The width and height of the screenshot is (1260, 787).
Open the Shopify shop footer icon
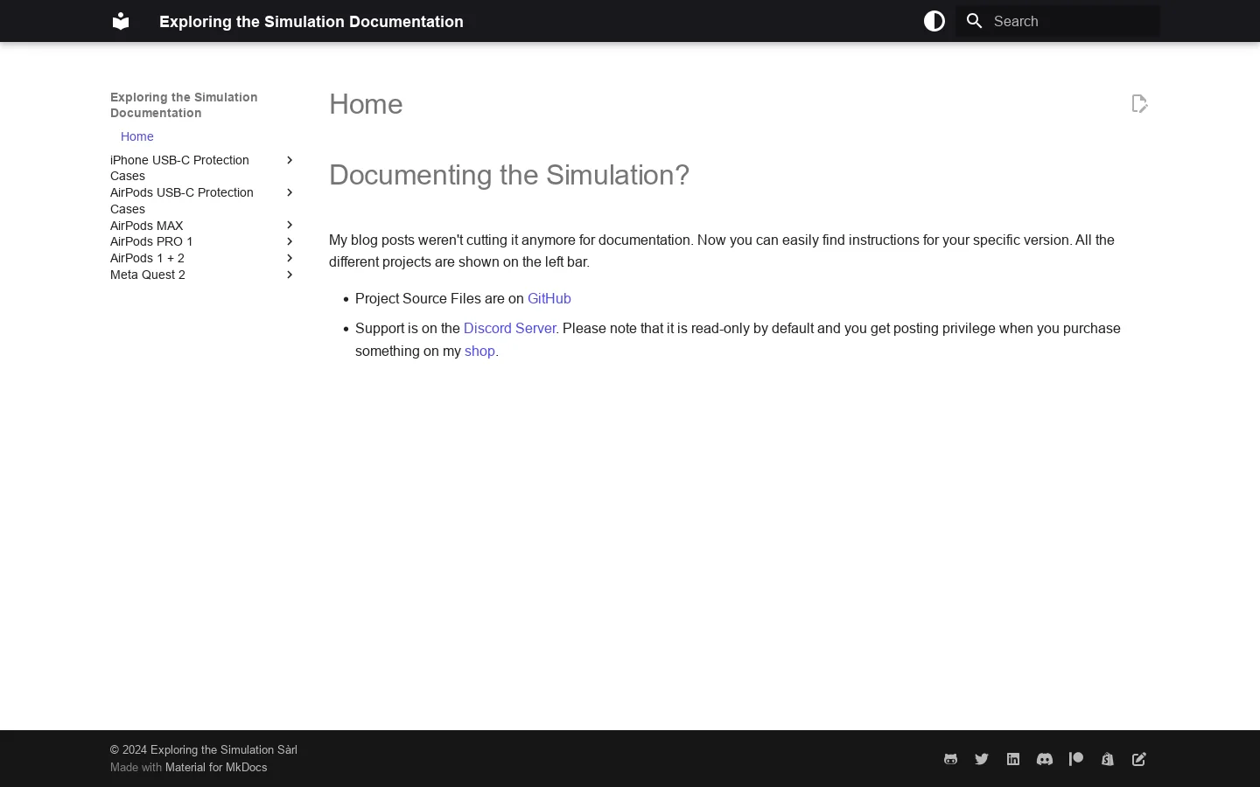pos(1108,759)
